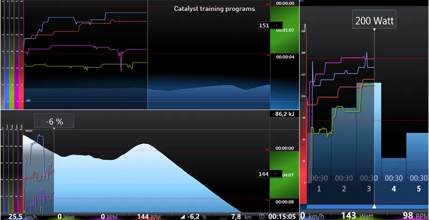
Task: Click the 98 RPM cadence readout
Action: tap(413, 215)
